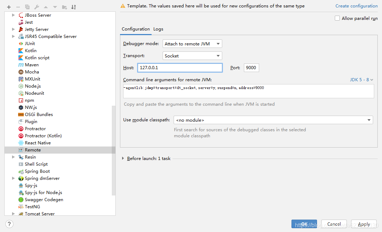
Task: Click the Move Down arrow icon
Action: [x=55, y=7]
